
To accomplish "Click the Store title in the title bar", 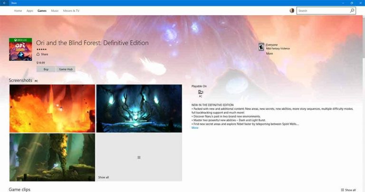I will point(14,3).
